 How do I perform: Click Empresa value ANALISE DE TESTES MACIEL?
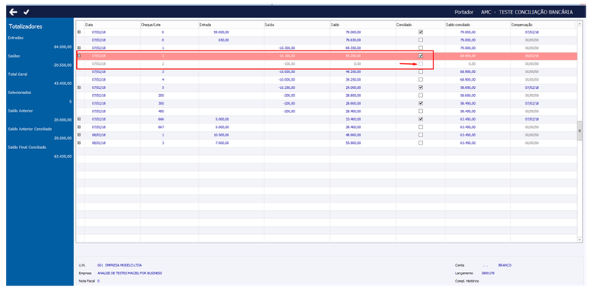130,273
